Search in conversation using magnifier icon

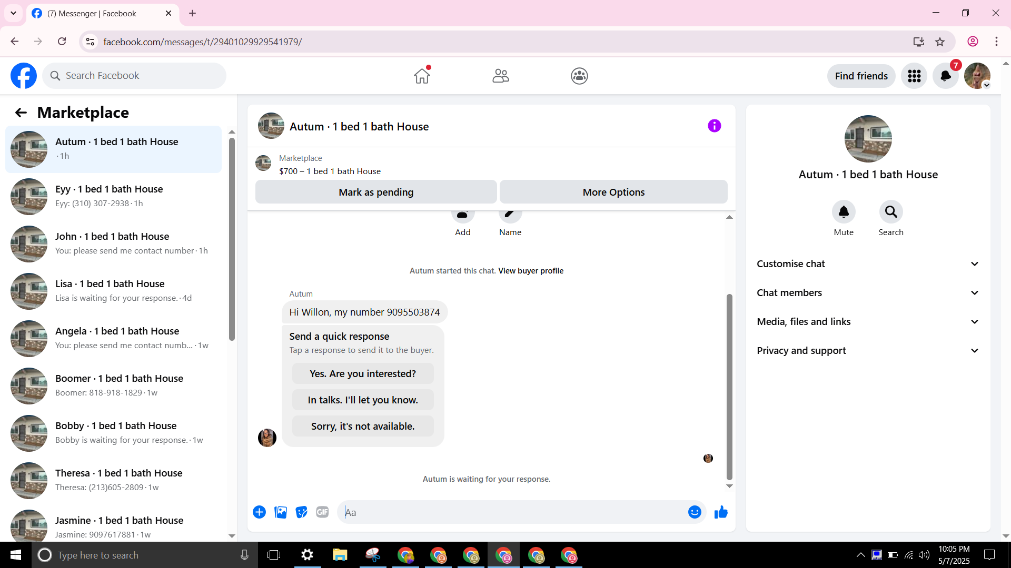(x=890, y=212)
